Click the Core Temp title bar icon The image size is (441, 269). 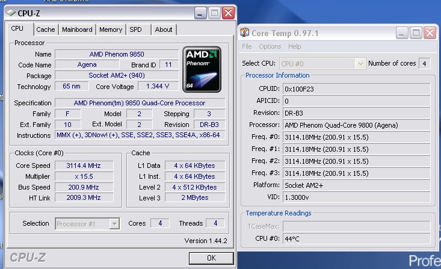pos(245,32)
